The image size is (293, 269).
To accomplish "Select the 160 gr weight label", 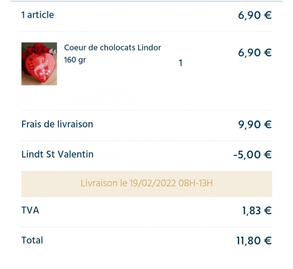I will click(x=75, y=60).
